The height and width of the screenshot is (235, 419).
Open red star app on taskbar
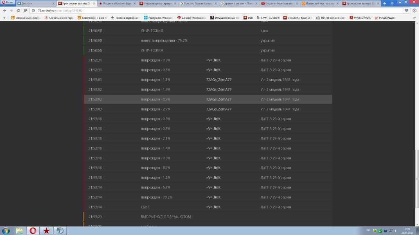[x=47, y=231]
